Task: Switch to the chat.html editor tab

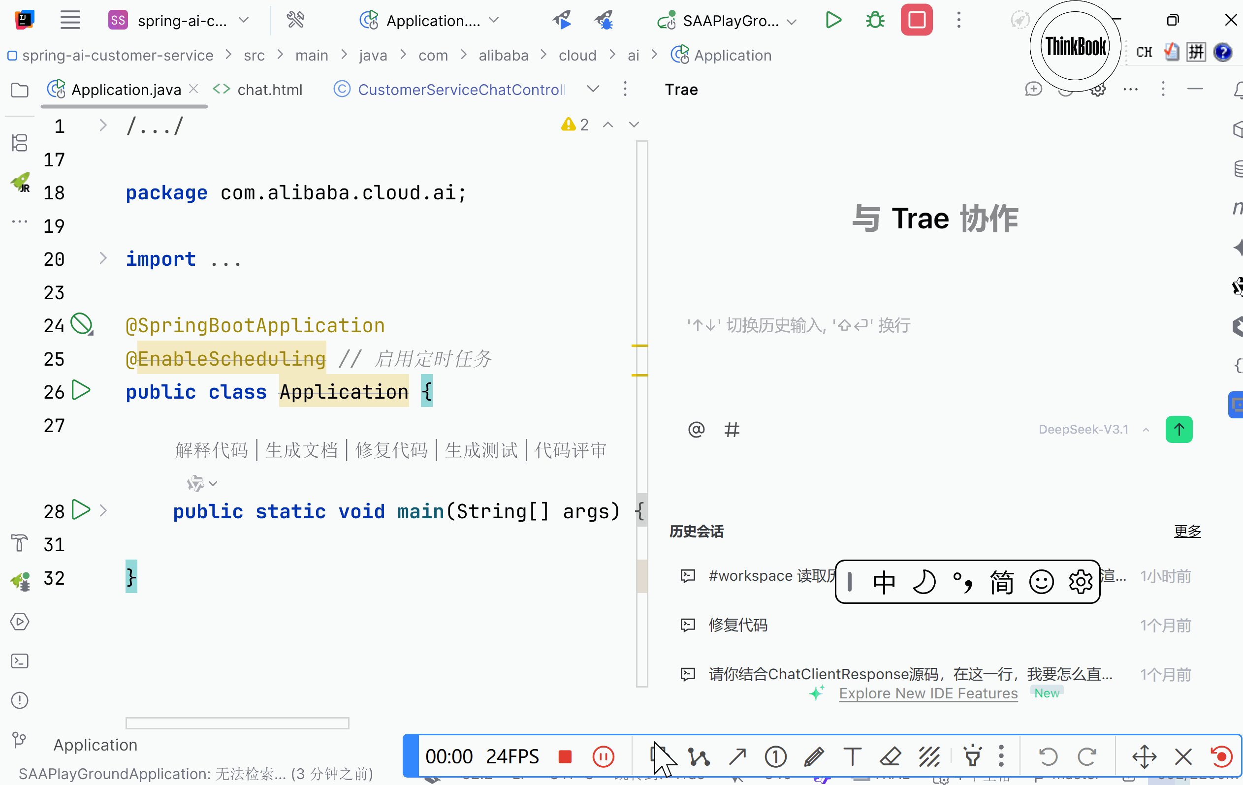Action: (x=269, y=90)
